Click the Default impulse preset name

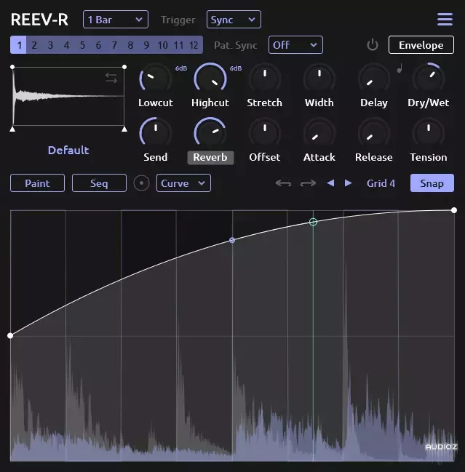coord(68,151)
